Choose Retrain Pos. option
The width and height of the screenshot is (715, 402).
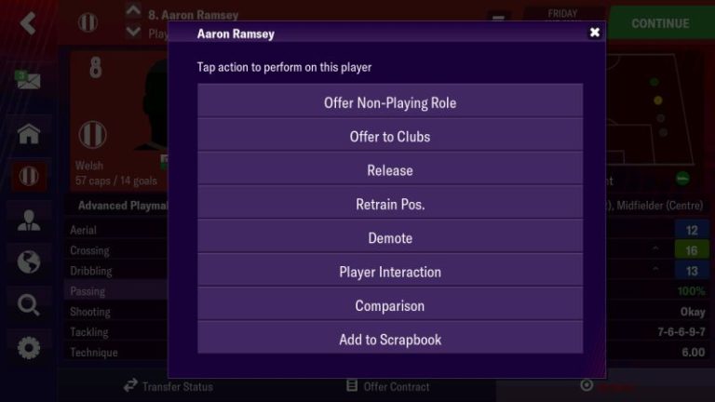point(390,204)
